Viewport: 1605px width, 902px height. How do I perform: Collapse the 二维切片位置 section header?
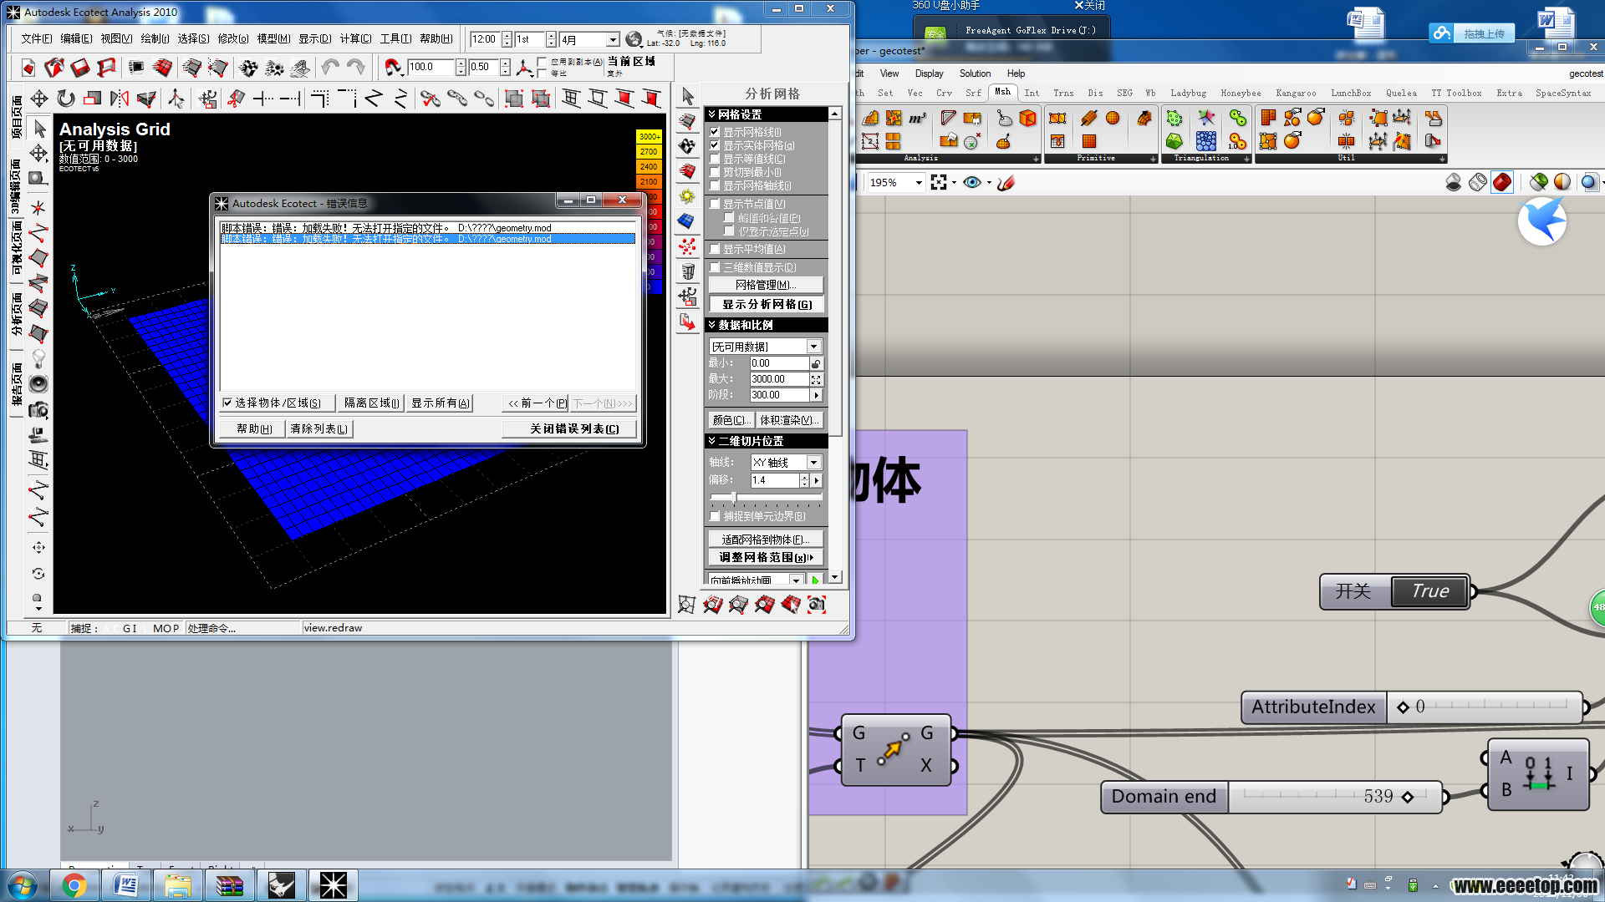pos(767,441)
